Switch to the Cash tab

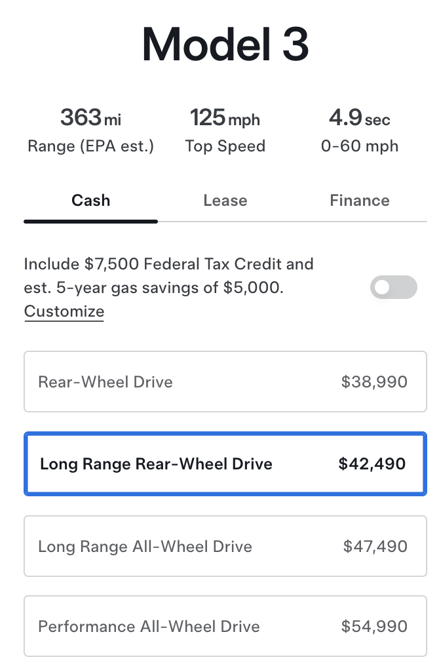tap(90, 201)
